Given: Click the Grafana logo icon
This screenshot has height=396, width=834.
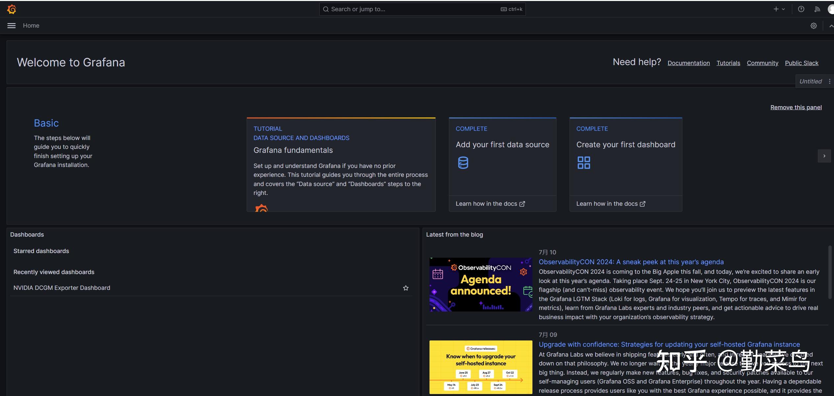Looking at the screenshot, I should coord(12,9).
